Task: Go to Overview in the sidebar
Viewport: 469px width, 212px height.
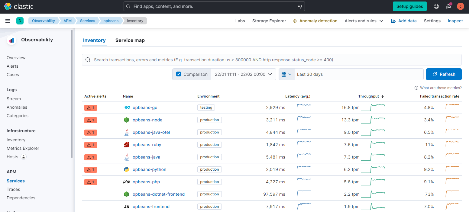Action: [16, 58]
